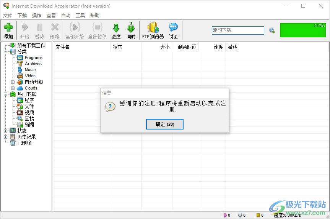Expand the 状态 node

point(5,131)
